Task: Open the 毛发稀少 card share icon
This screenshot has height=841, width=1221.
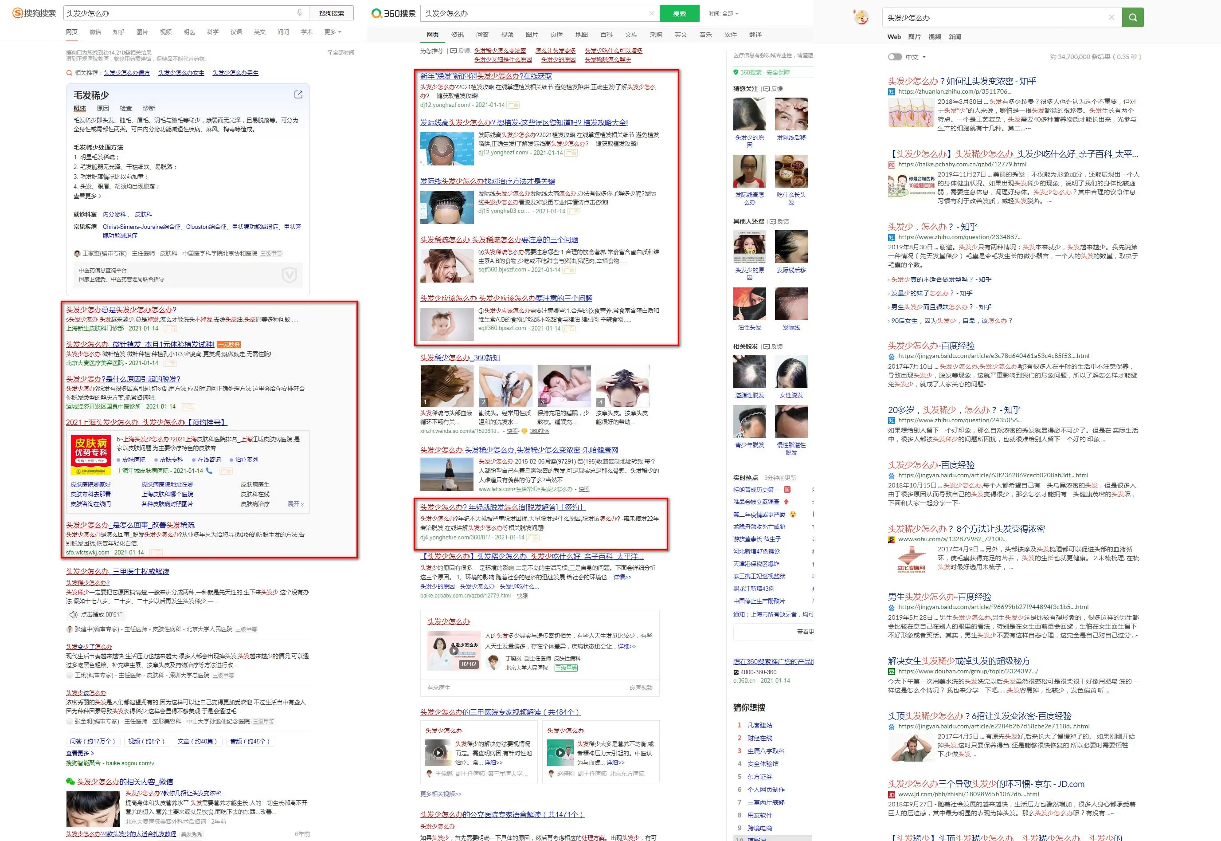Action: 298,94
